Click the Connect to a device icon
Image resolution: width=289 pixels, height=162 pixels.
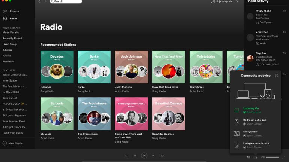tap(256, 157)
